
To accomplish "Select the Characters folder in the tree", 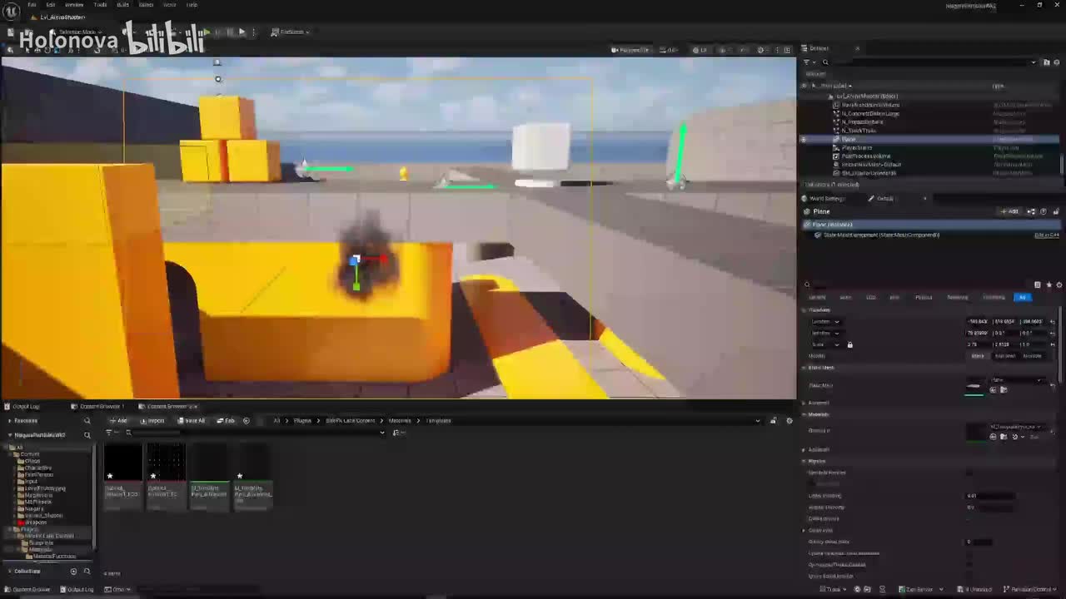I will (38, 468).
